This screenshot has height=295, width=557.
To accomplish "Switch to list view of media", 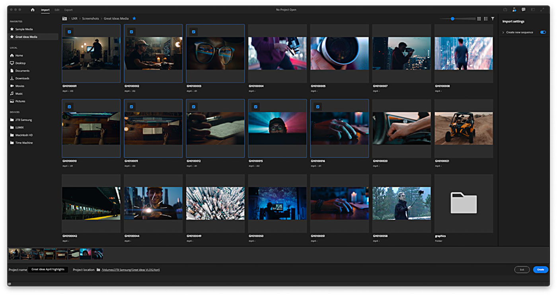I will tap(486, 19).
